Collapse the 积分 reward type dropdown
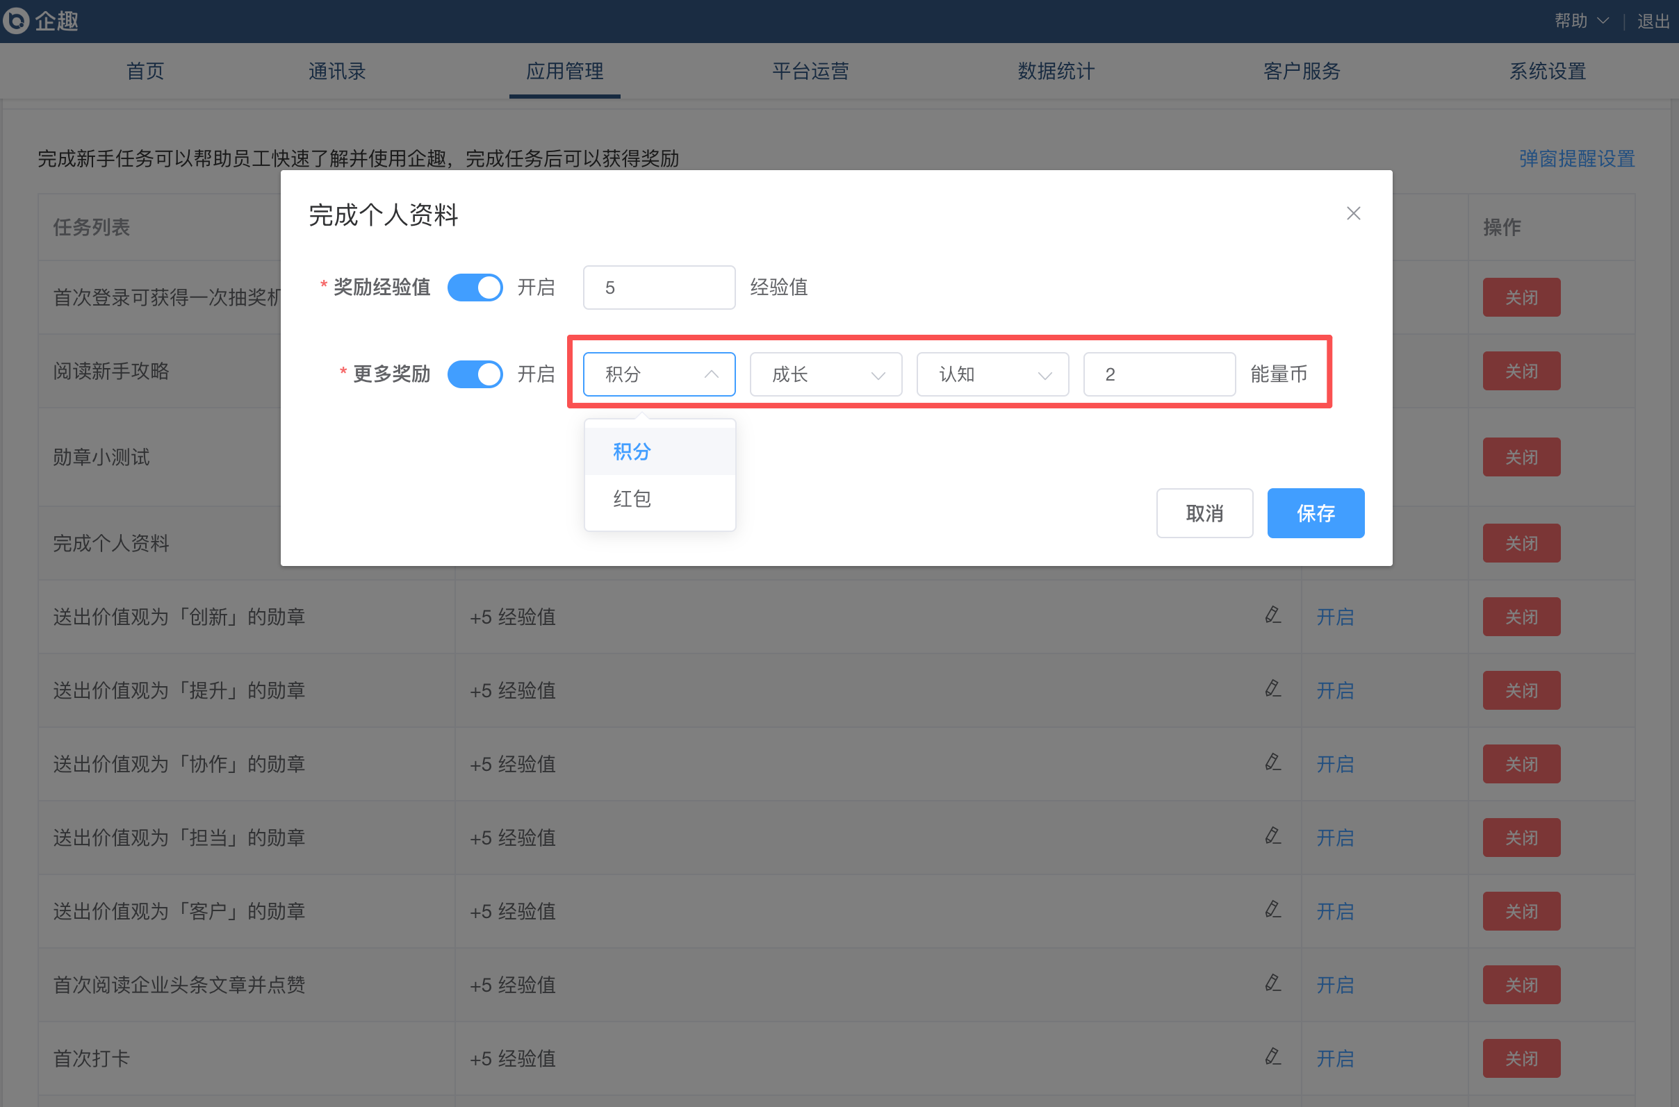The height and width of the screenshot is (1107, 1679). [658, 374]
